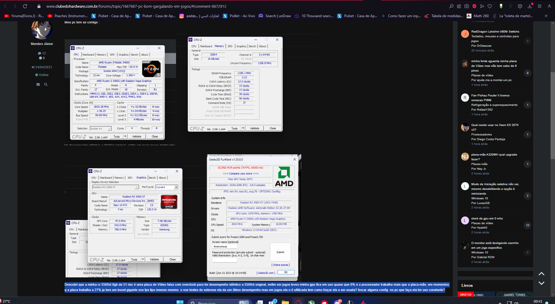
Task: Click the green download arrow extension icon
Action: click(x=501, y=6)
